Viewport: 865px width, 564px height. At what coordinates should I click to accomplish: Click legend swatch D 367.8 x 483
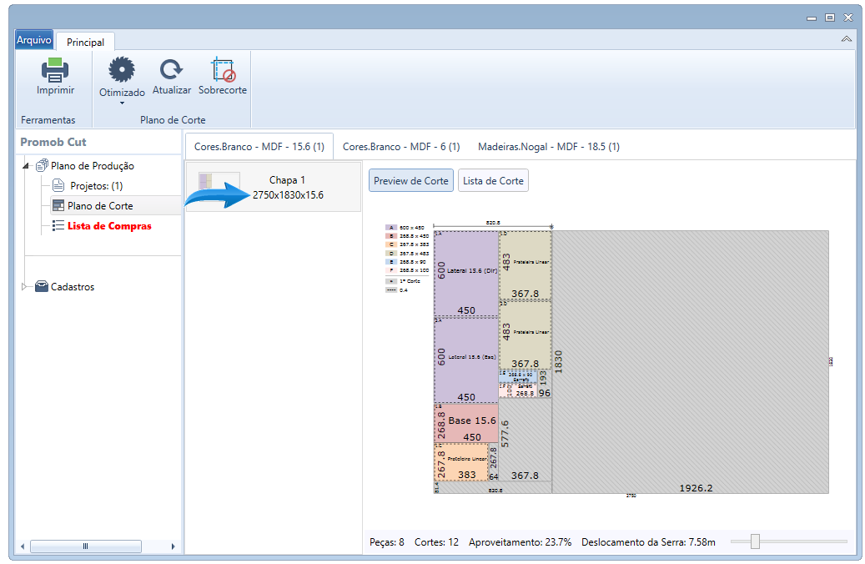pyautogui.click(x=391, y=254)
